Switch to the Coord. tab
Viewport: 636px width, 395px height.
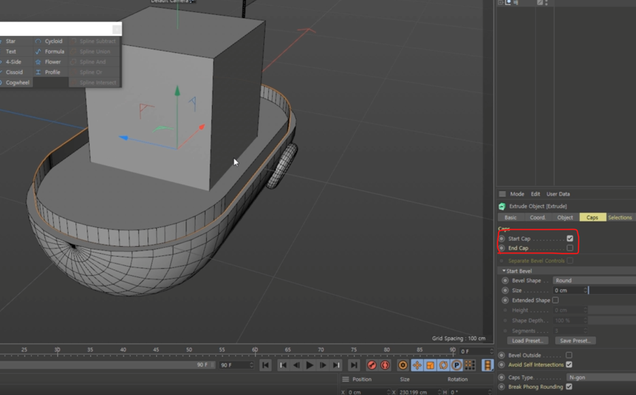(x=538, y=217)
